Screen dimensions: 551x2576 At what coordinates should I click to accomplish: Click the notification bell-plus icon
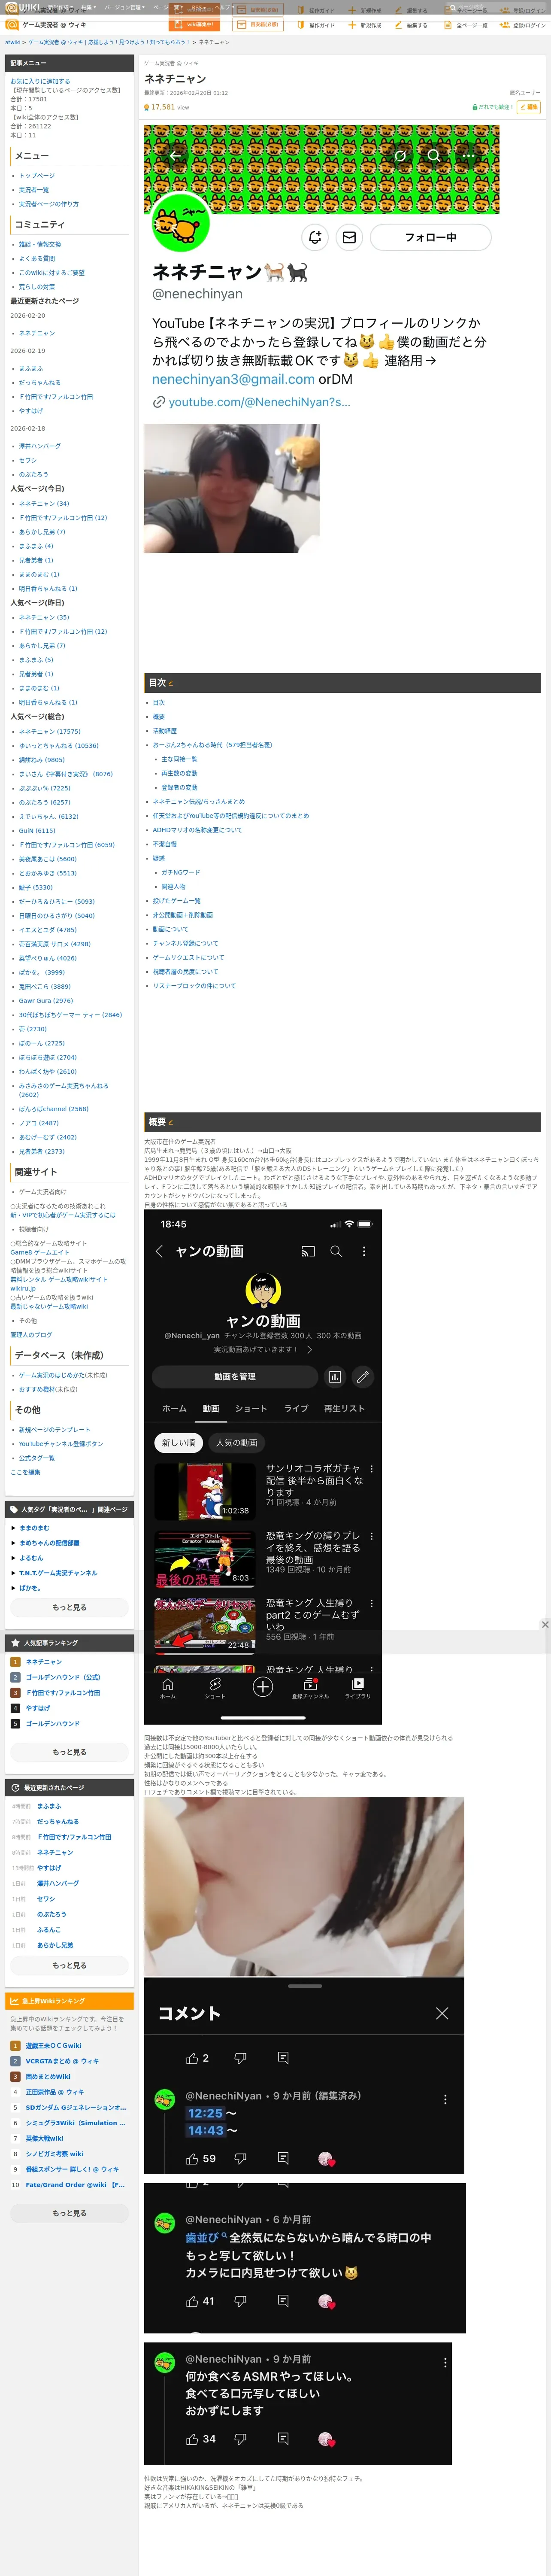coord(315,237)
